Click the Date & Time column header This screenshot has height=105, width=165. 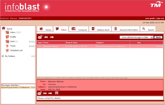coord(81,43)
